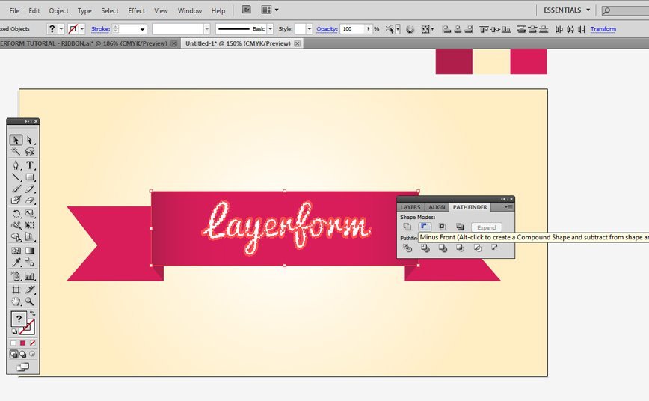Click the Minus Back pathfinder icon

point(494,248)
